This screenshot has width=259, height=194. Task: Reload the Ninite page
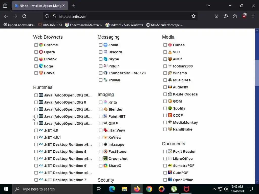(24, 16)
